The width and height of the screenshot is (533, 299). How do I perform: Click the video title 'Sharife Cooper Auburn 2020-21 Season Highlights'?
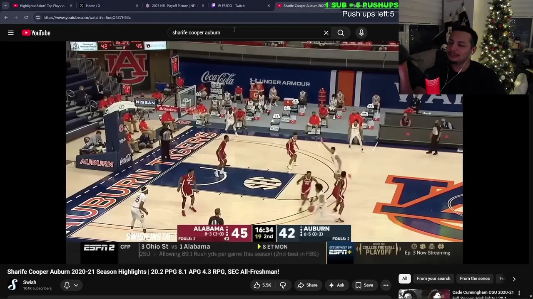tap(143, 272)
